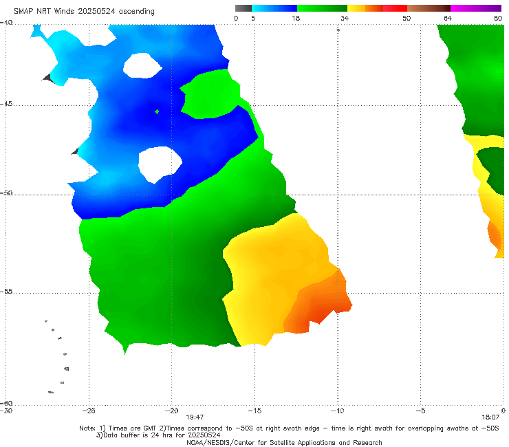The height and width of the screenshot is (447, 509).
Task: Click the 'Times are GMT' note line
Action: 289,428
